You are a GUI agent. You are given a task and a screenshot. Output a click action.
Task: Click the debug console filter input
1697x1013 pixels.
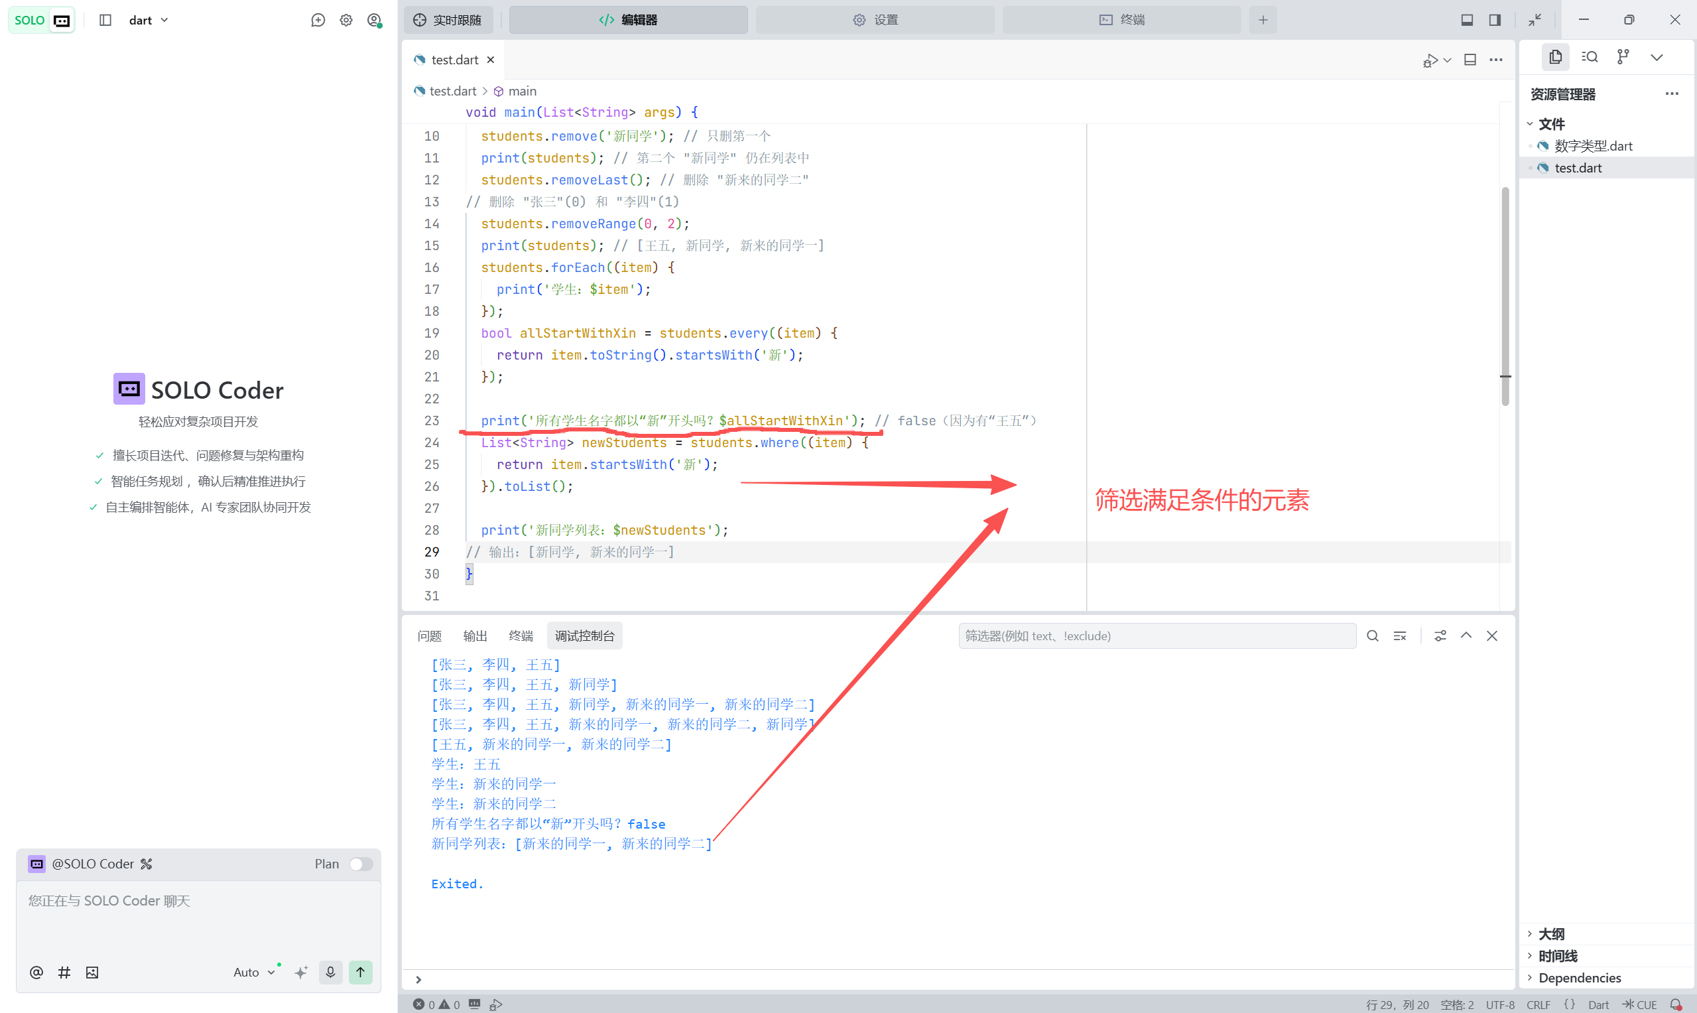pos(1157,636)
